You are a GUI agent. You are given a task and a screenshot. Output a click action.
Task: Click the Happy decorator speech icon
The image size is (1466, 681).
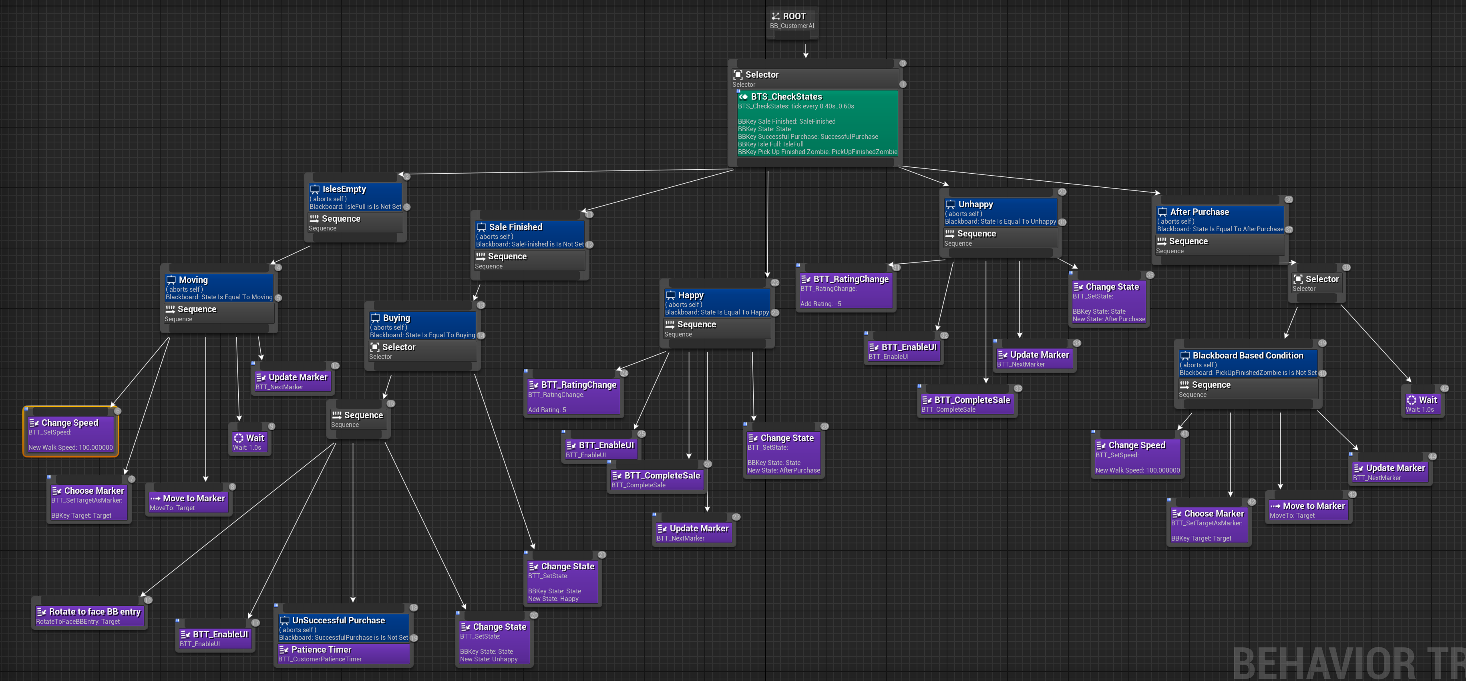(671, 295)
